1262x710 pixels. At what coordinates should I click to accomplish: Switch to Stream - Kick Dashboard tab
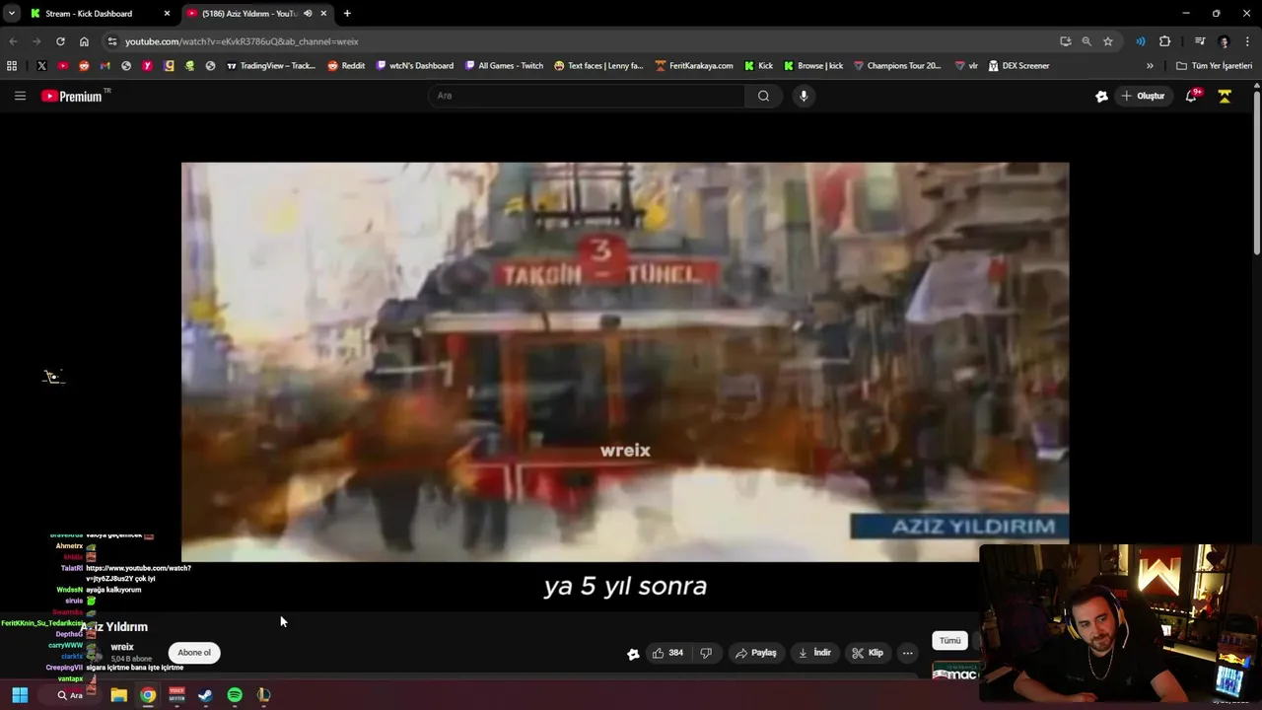click(89, 14)
